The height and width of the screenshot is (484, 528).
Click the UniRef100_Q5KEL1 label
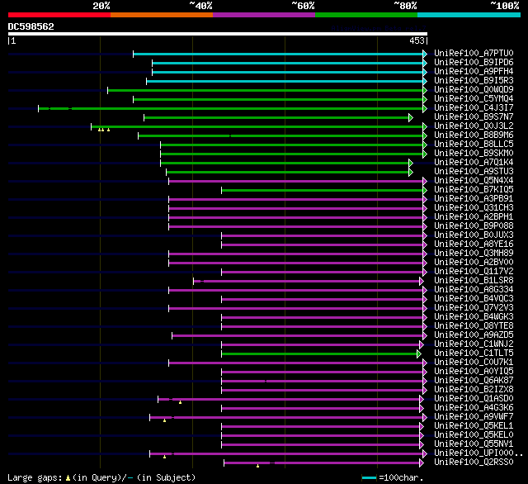(x=474, y=426)
